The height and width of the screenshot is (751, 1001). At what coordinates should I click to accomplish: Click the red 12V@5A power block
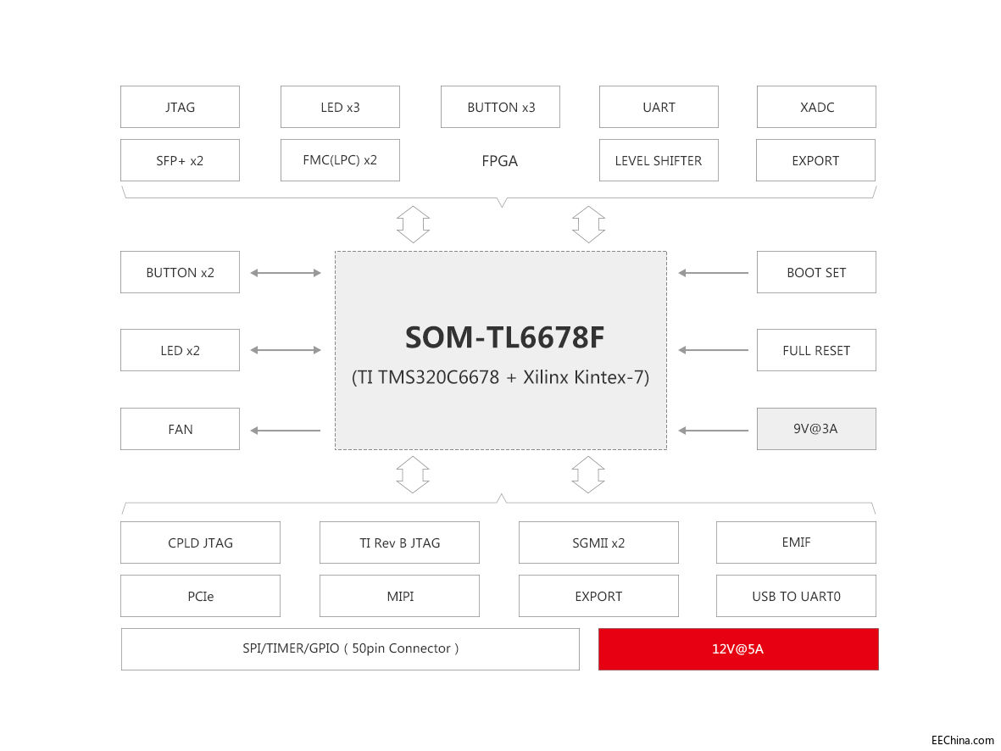point(738,648)
